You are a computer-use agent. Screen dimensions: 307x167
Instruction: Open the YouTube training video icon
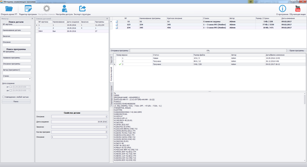point(298,9)
